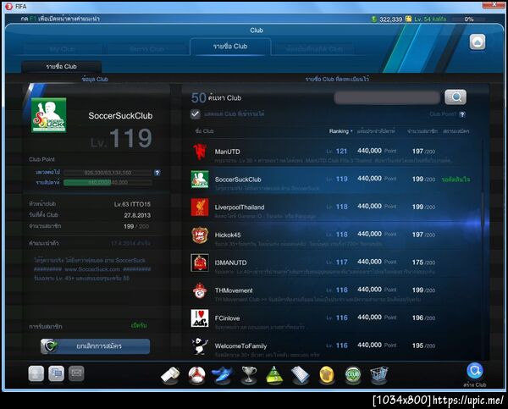The width and height of the screenshot is (508, 409).
Task: Click the THMovement club crest
Action: (200, 290)
